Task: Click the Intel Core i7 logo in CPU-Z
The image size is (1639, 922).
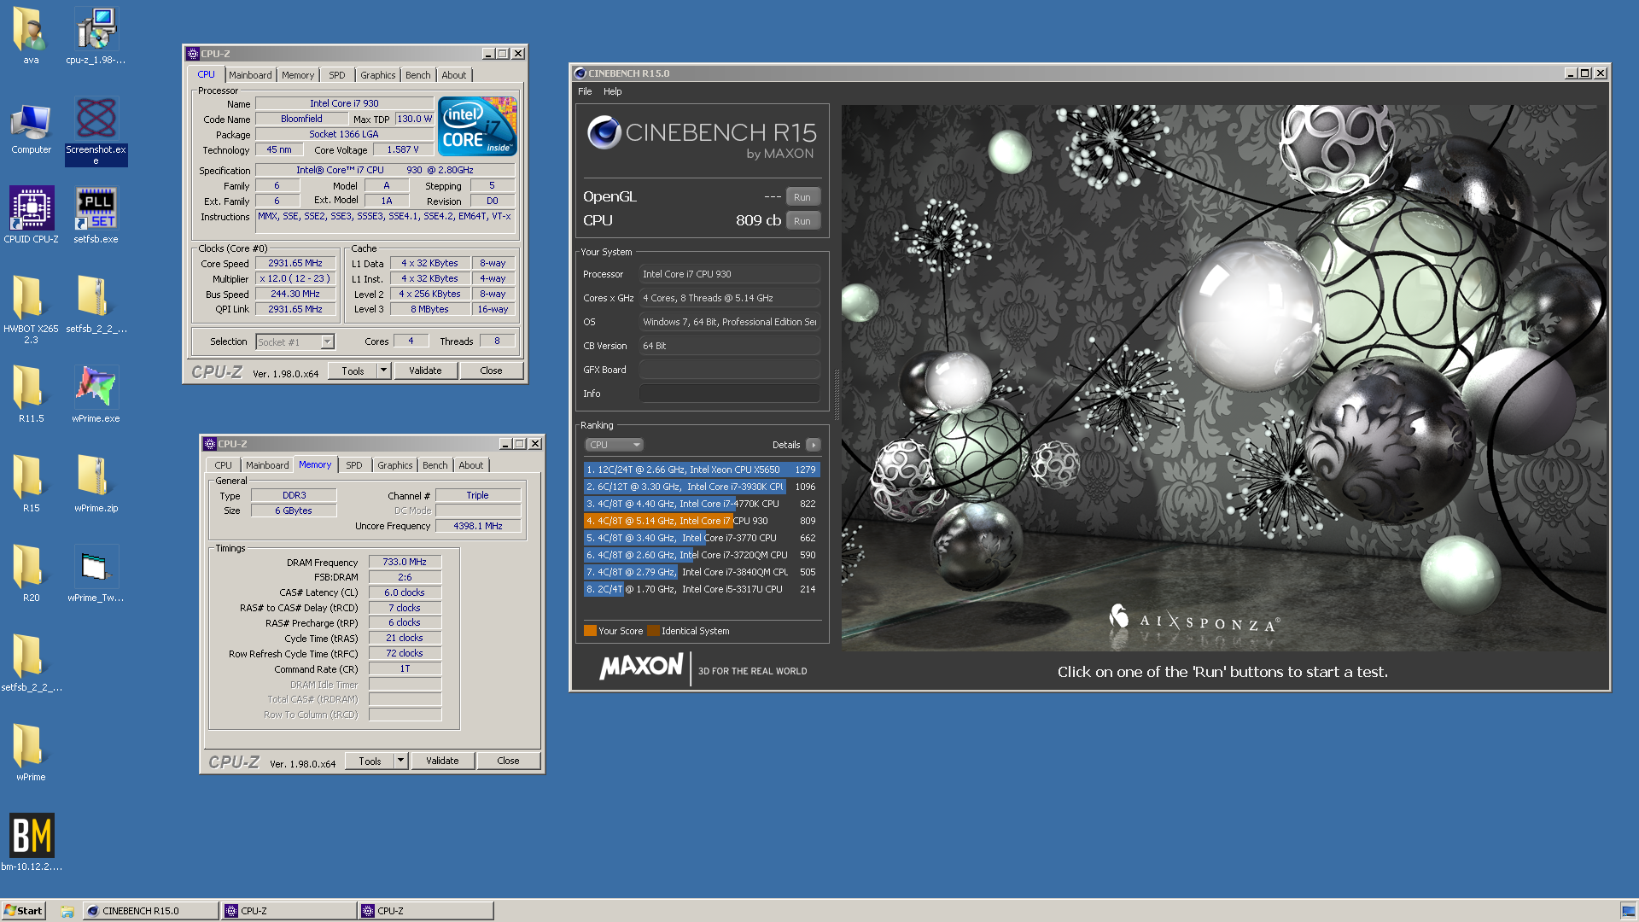Action: point(477,126)
